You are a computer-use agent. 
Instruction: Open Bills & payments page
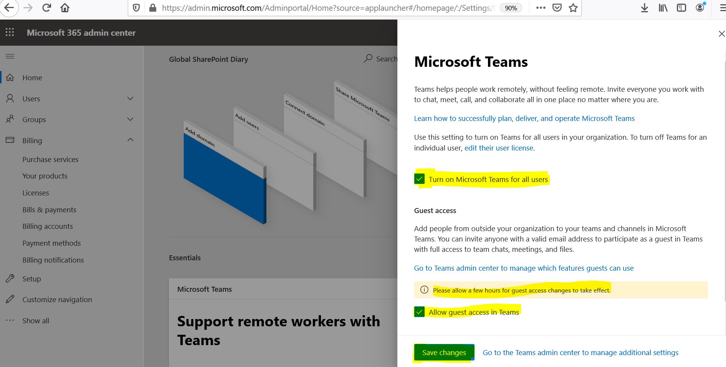point(49,210)
